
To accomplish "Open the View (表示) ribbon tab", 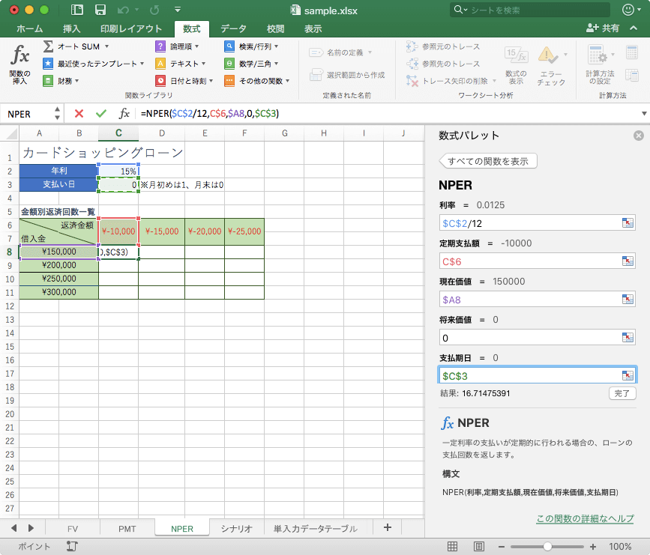I will coord(313,28).
